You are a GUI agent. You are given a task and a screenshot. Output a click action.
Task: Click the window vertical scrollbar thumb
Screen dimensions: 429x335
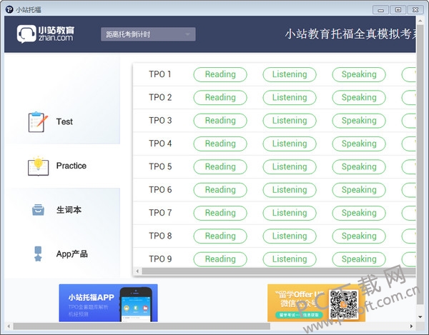tap(420, 164)
